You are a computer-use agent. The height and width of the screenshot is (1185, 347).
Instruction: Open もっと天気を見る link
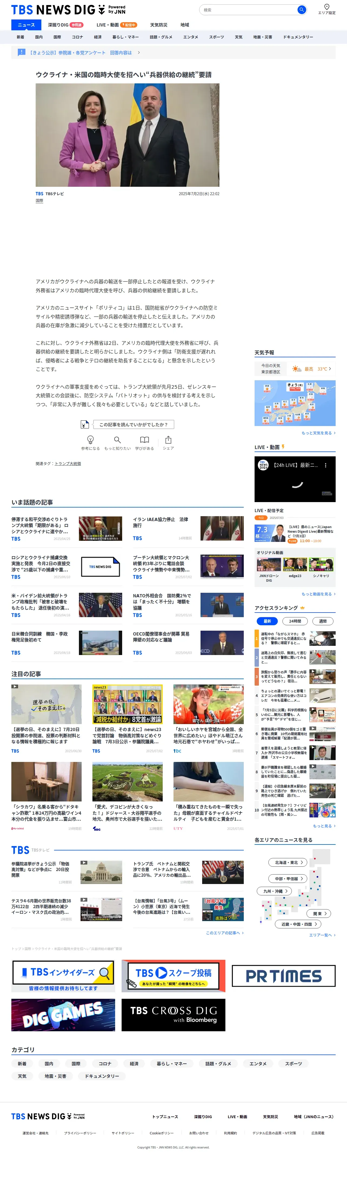[x=318, y=433]
